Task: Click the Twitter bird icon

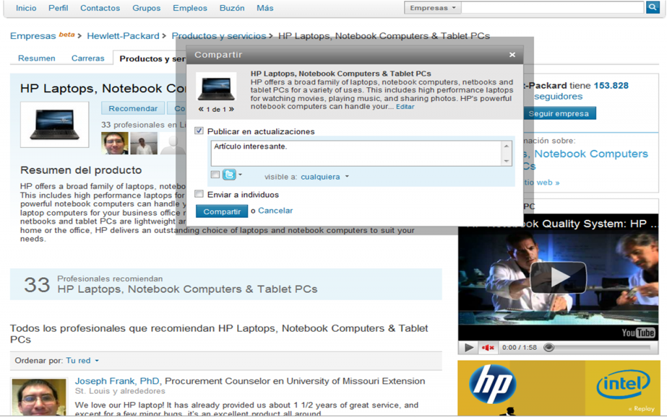Action: tap(229, 174)
